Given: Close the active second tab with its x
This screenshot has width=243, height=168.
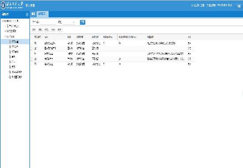Looking at the screenshot, I should (x=48, y=12).
